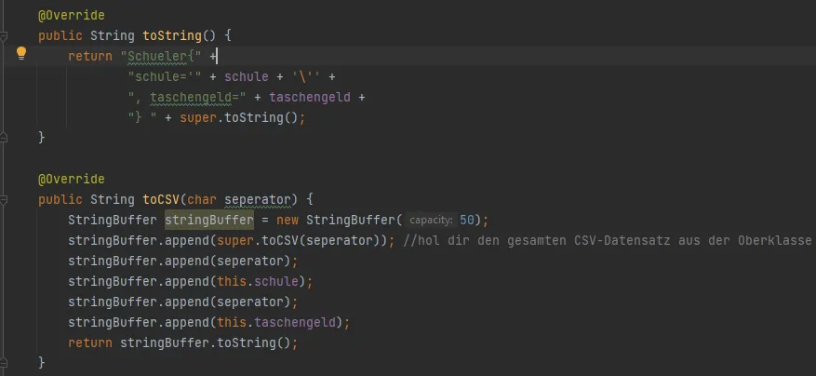Click the comment starting with //hol dir den
Viewport: 816px width, 376px height.
tap(608, 241)
